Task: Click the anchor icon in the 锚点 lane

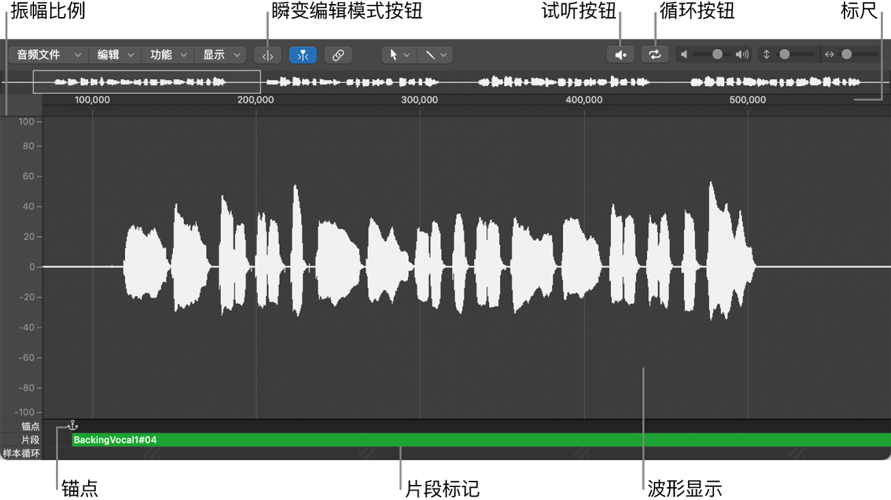Action: click(x=72, y=425)
